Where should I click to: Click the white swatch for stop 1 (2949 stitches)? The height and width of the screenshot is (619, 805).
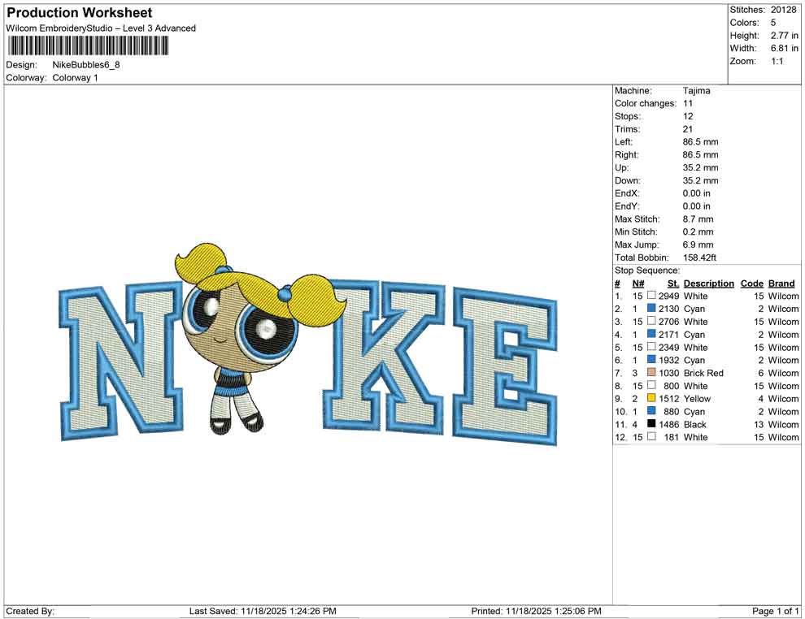(651, 296)
